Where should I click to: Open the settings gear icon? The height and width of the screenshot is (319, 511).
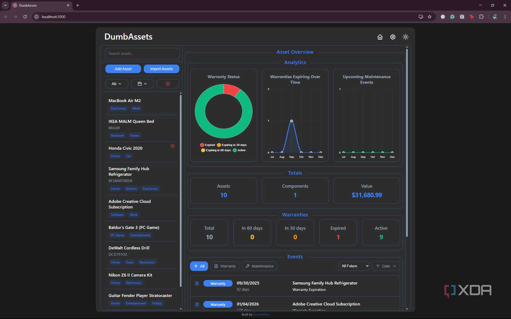pos(393,37)
